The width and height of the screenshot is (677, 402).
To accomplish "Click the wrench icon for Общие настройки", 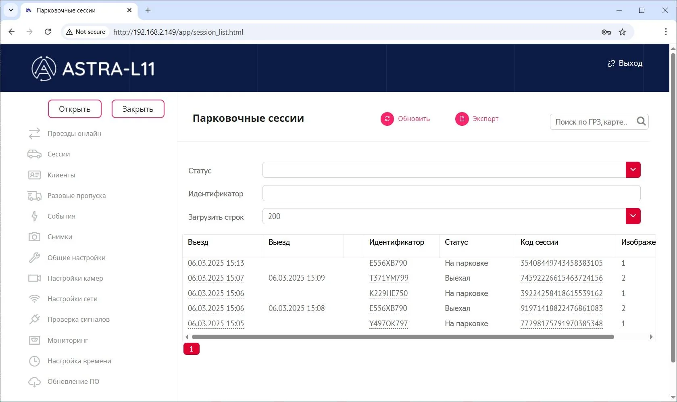I will point(34,258).
